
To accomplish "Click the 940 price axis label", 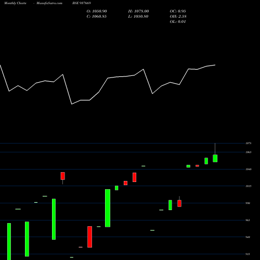I will tap(248, 237).
